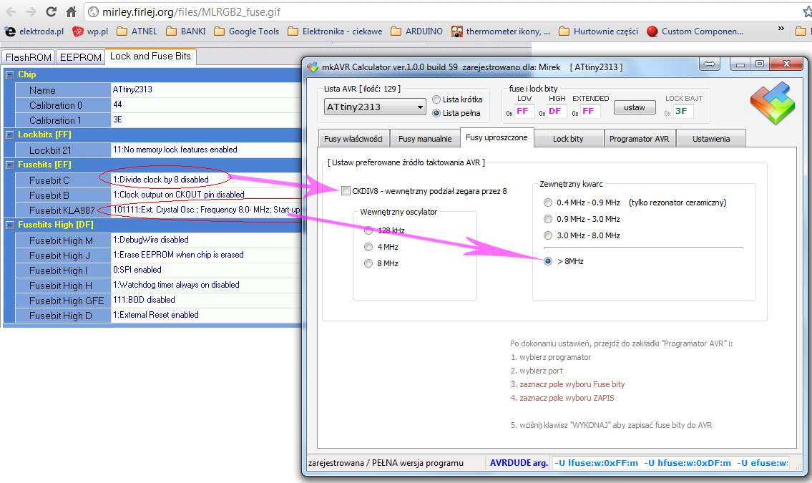Collapse the Fusebits High [DF] section
The height and width of the screenshot is (483, 812).
pos(9,225)
